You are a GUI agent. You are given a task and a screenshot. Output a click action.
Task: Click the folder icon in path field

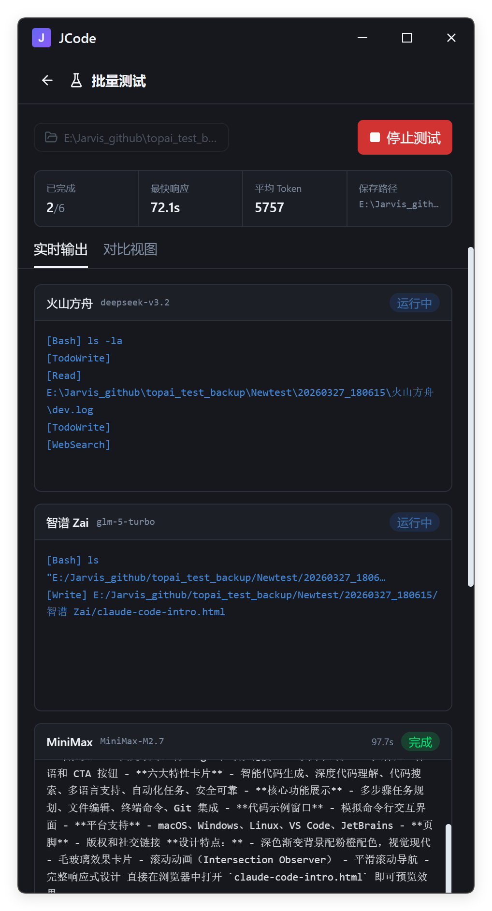51,137
